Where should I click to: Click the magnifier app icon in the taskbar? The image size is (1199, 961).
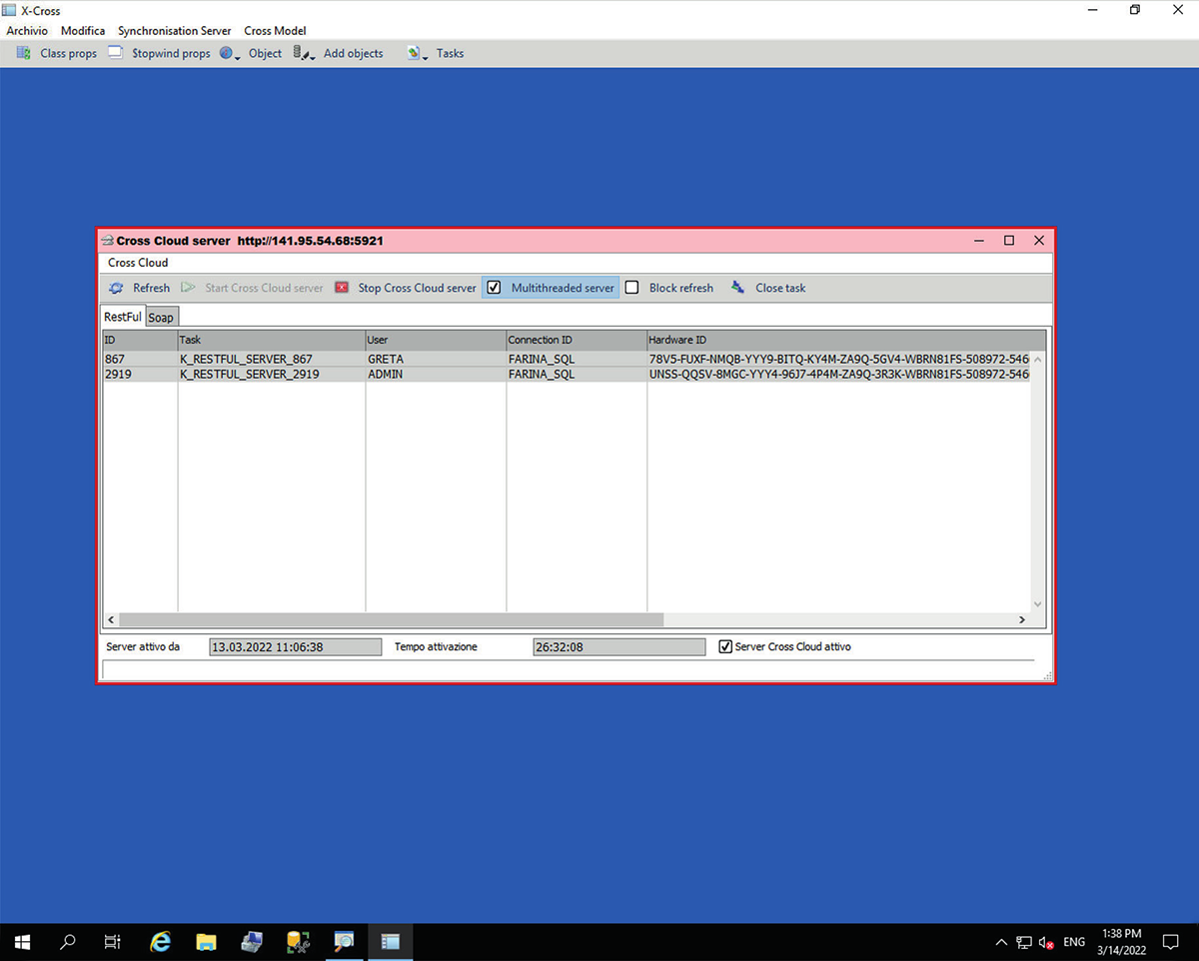click(344, 941)
